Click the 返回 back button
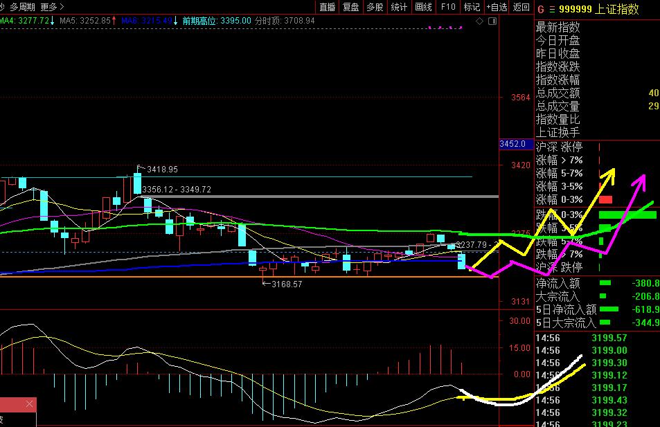The width and height of the screenshot is (660, 427). [521, 7]
